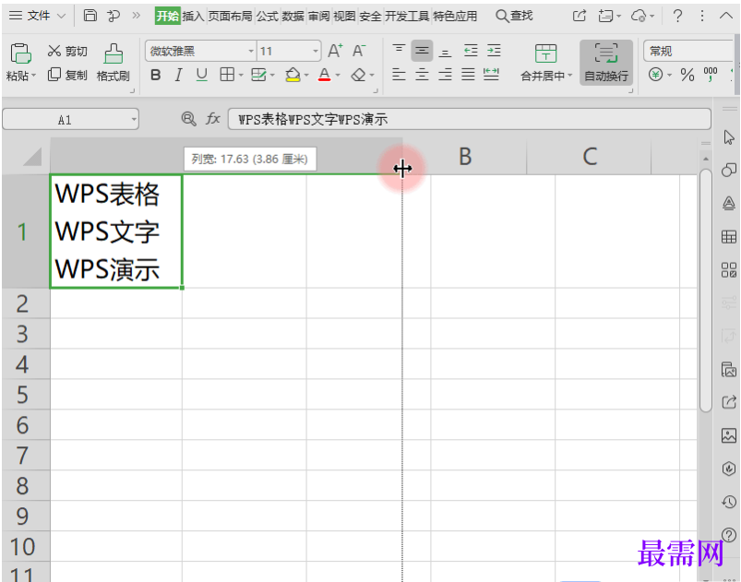Click the increase indent icon
The height and width of the screenshot is (582, 741).
[x=494, y=51]
